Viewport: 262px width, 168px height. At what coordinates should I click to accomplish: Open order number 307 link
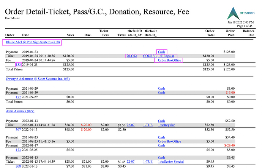click(18, 129)
